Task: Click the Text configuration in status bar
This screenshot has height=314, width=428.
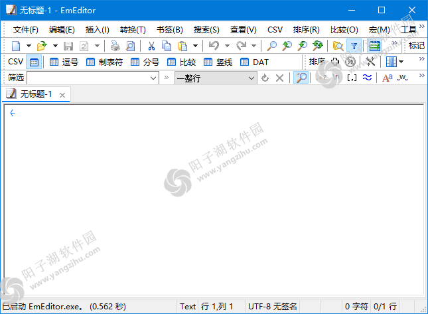Action: (x=188, y=307)
